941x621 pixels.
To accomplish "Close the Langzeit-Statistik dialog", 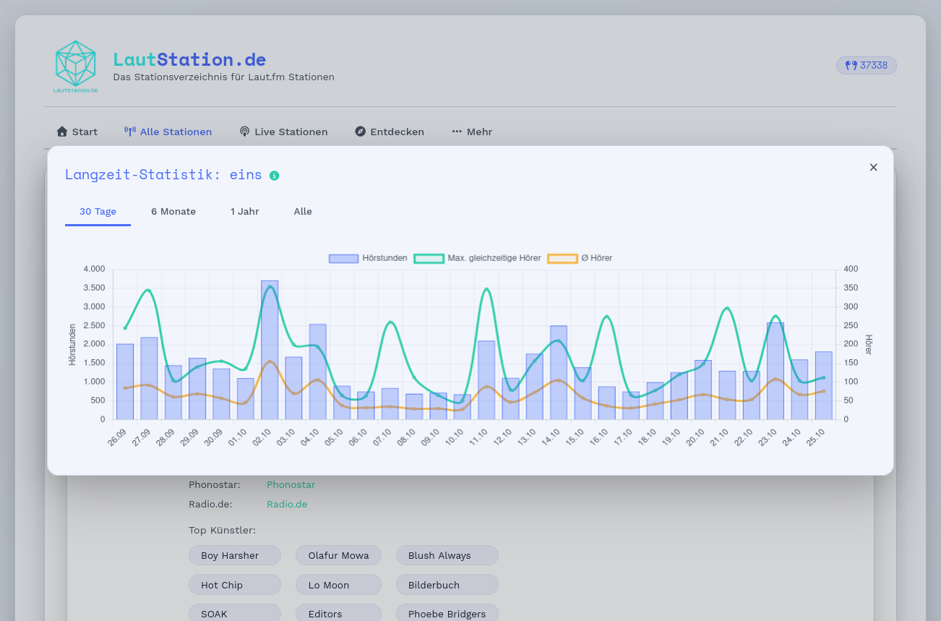I will (873, 168).
